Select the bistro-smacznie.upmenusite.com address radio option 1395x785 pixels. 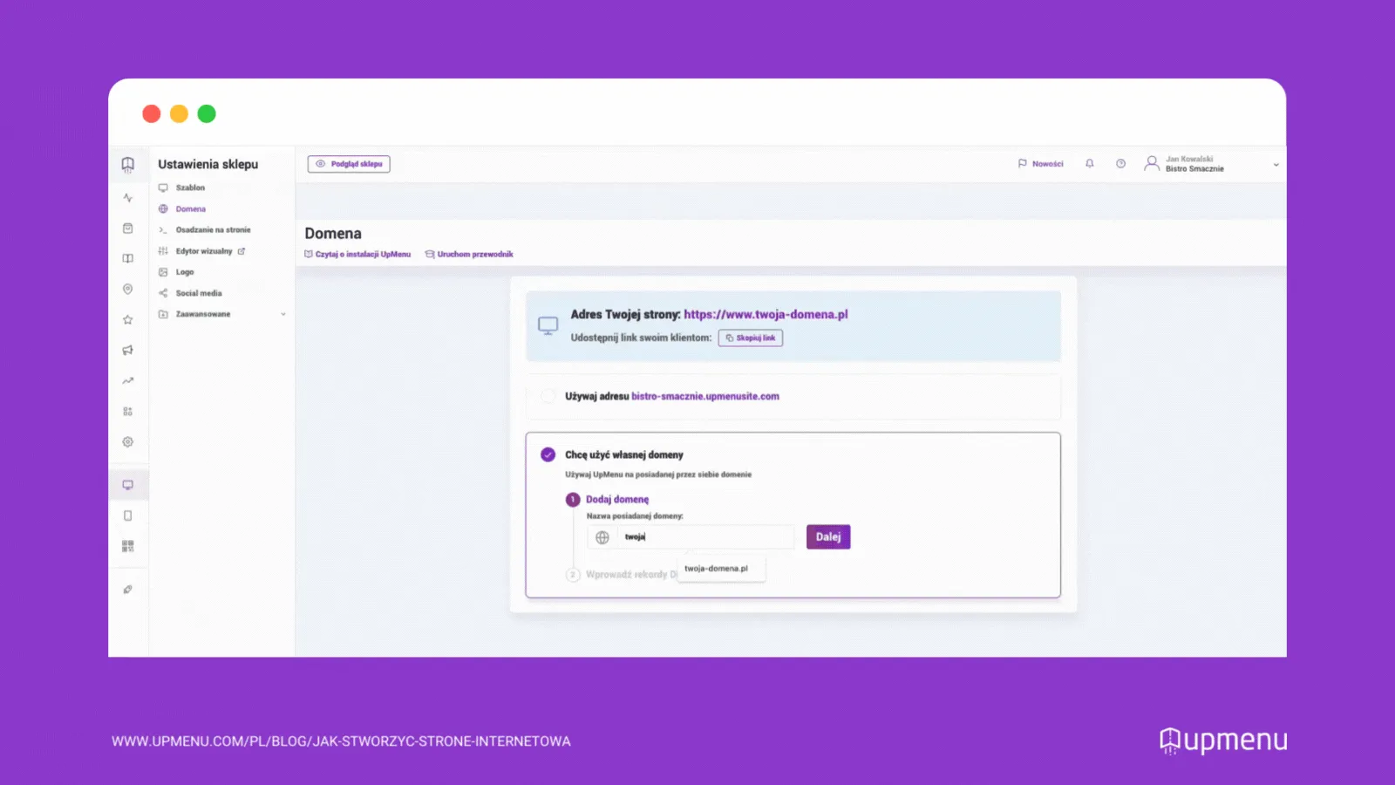548,396
